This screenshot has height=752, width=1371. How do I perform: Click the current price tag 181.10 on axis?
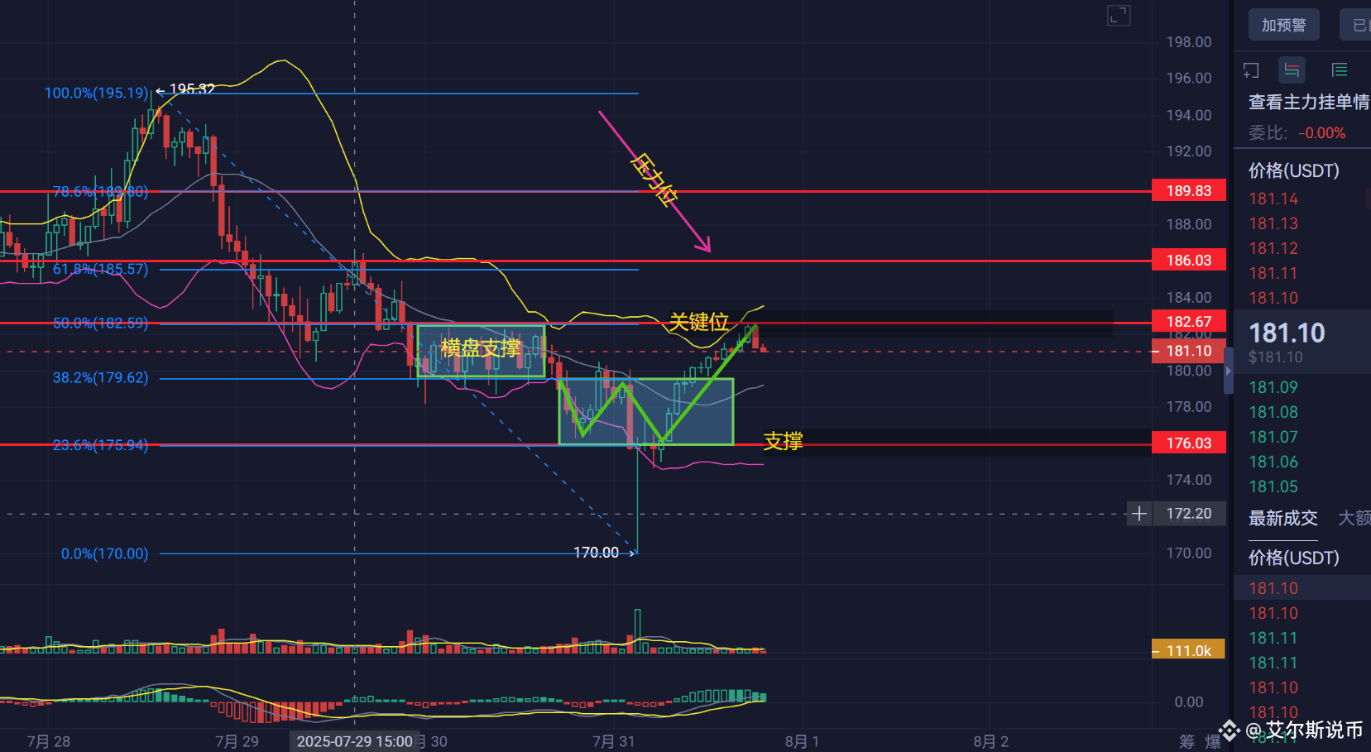coord(1189,351)
